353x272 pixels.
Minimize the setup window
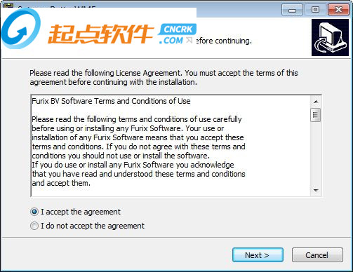click(292, 10)
